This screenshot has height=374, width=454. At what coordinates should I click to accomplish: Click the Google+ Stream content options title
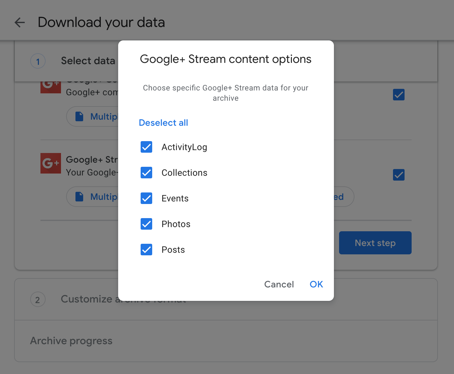click(226, 59)
